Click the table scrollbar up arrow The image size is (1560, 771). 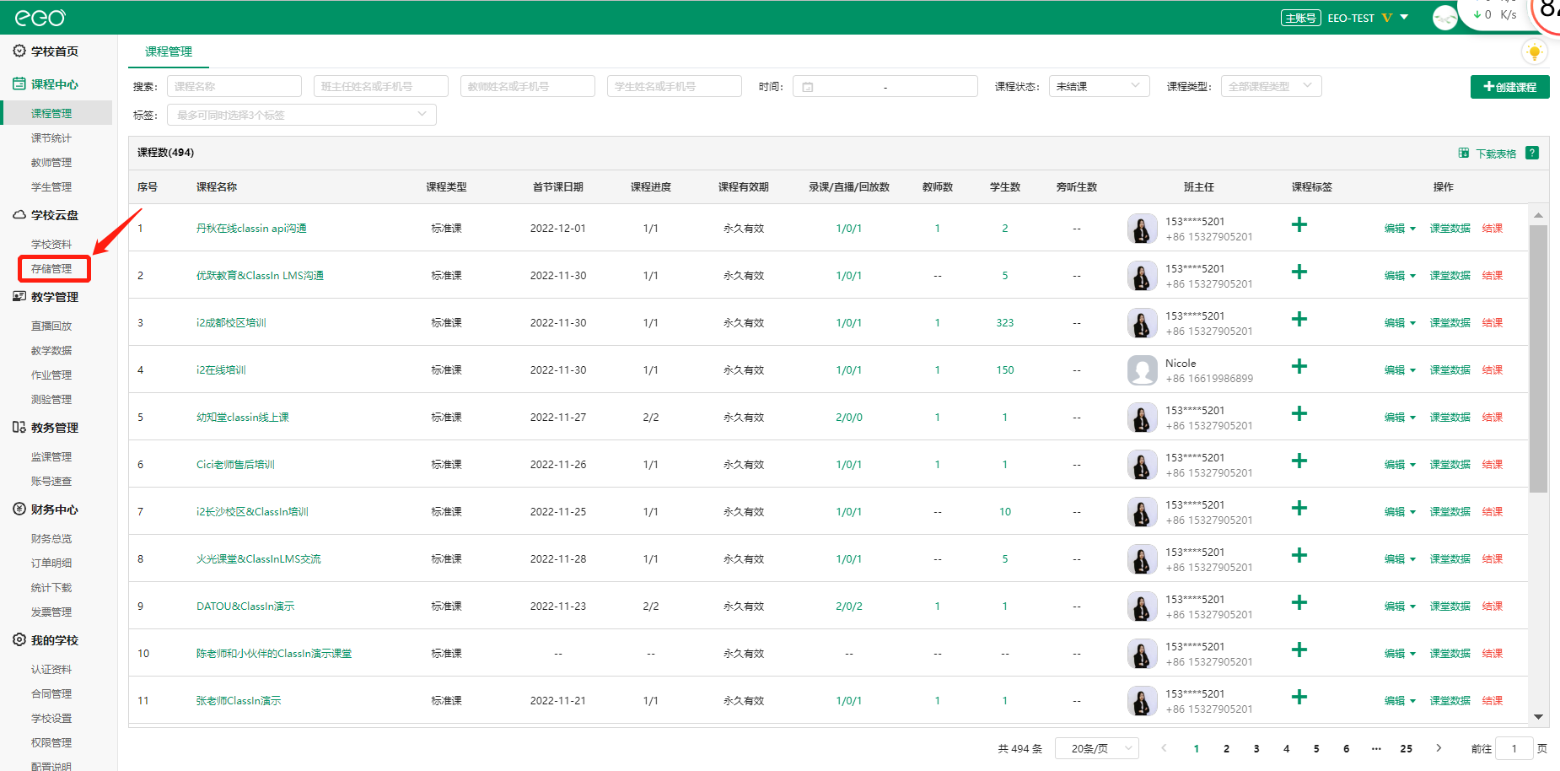(1538, 215)
